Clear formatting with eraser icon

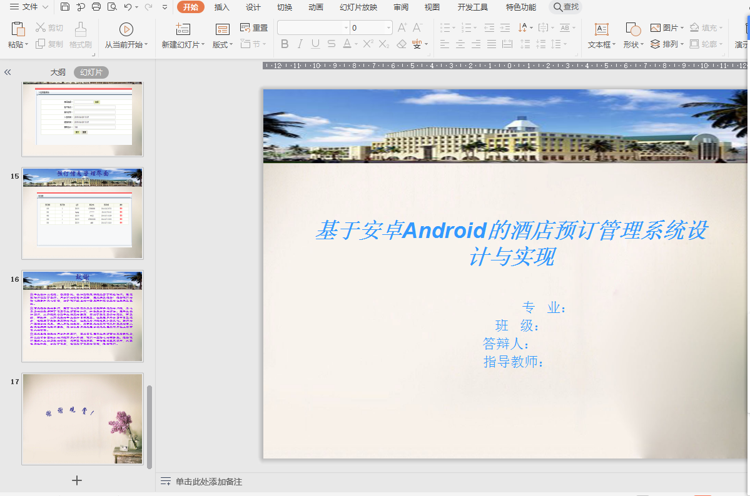[x=402, y=44]
